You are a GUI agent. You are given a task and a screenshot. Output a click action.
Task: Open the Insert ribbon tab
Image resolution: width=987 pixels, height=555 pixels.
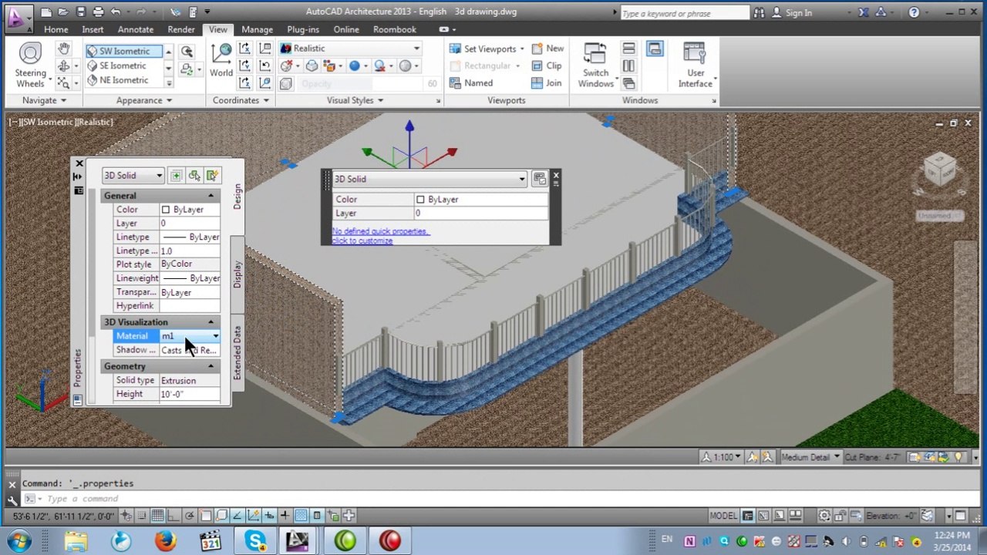[x=93, y=29]
